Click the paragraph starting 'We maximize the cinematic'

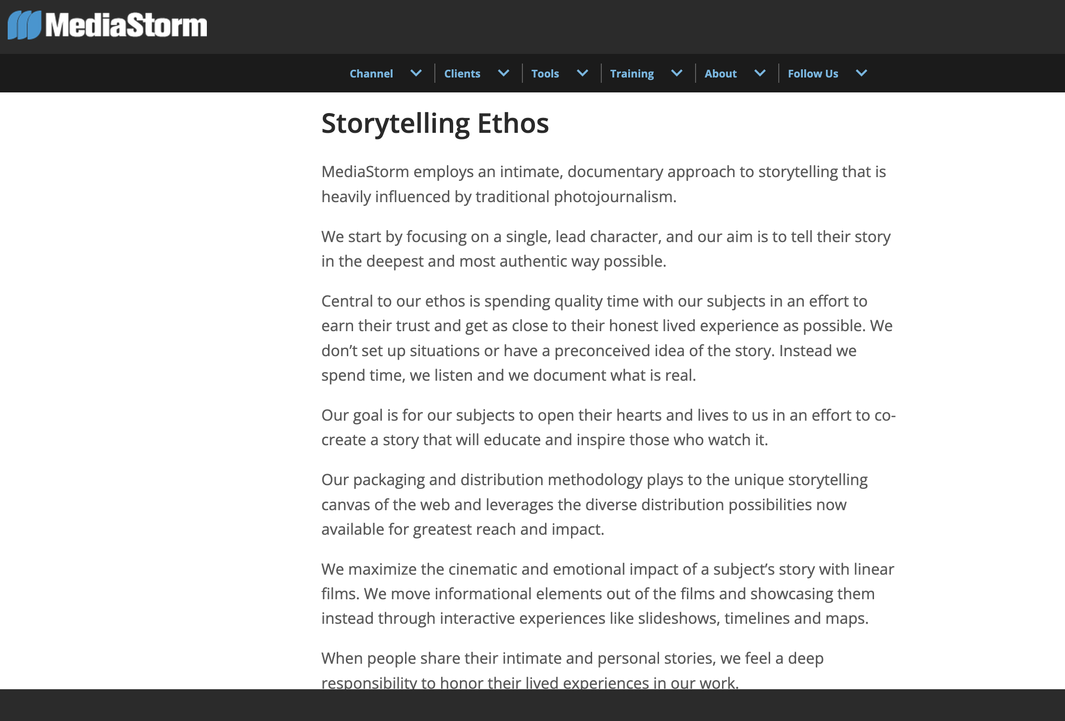pyautogui.click(x=607, y=593)
